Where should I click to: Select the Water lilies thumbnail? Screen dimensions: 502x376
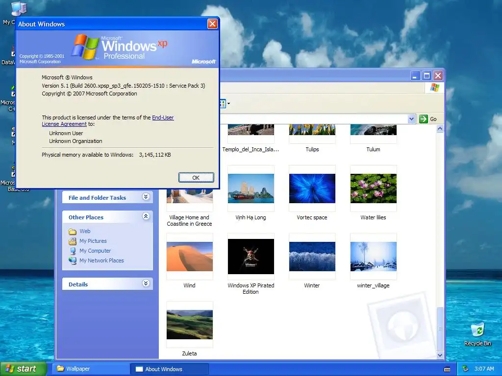click(373, 188)
